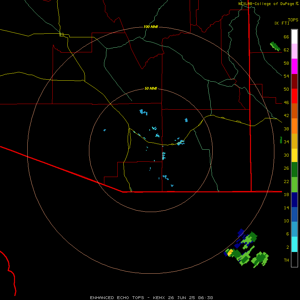Click the orange legend swatch near 38

click(294, 126)
